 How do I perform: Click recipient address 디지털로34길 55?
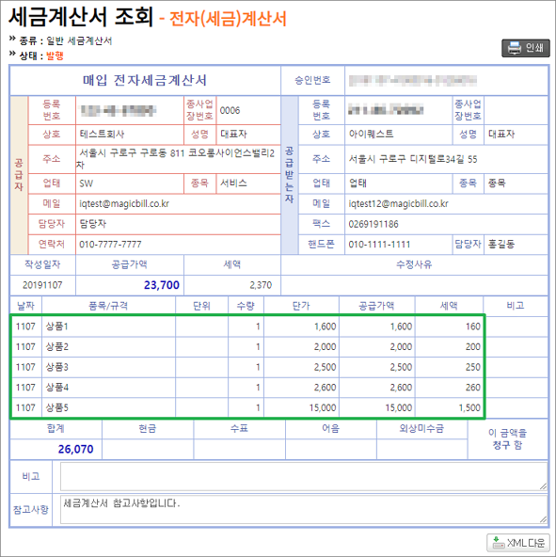coord(443,159)
